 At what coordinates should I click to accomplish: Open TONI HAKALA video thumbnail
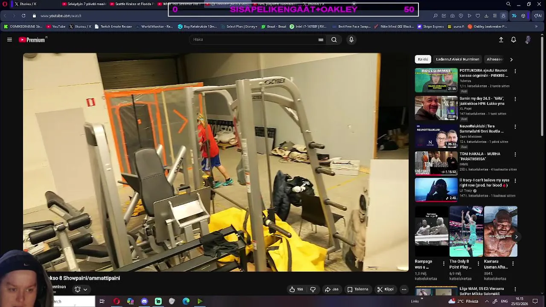[436, 163]
